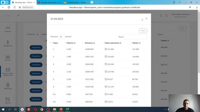Open help icon beside 116.400 feeding norm

point(106,57)
